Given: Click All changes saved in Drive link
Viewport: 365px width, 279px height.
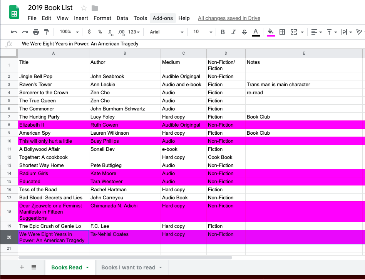Looking at the screenshot, I should coord(229,18).
